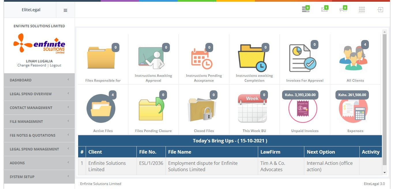Click the scrollbar down arrow
Screen dimensions: 394x189
(x=384, y=172)
